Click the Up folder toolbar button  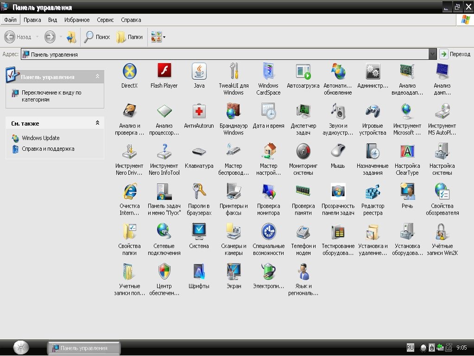click(x=71, y=37)
